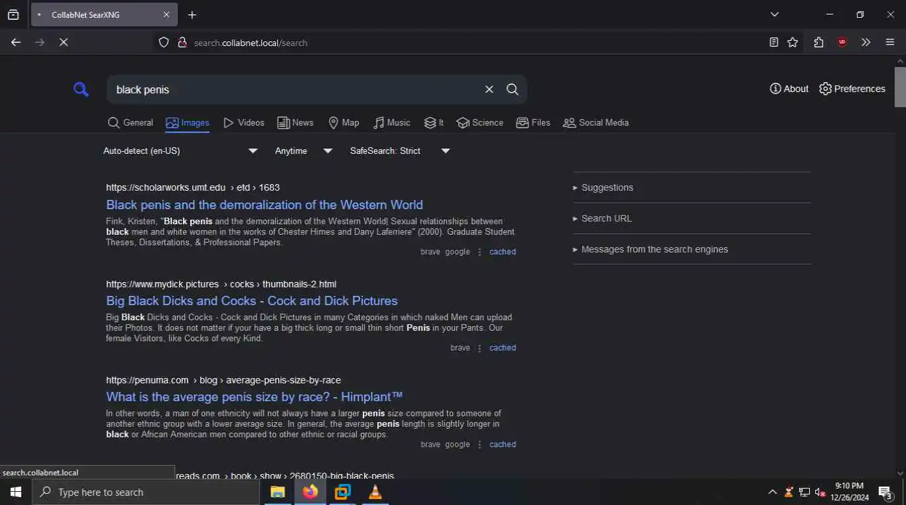906x505 pixels.
Task: Open cached copy of penuma.com result
Action: (x=502, y=445)
